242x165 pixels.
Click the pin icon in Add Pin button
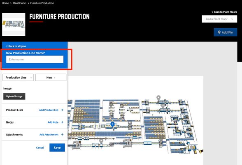click(219, 32)
